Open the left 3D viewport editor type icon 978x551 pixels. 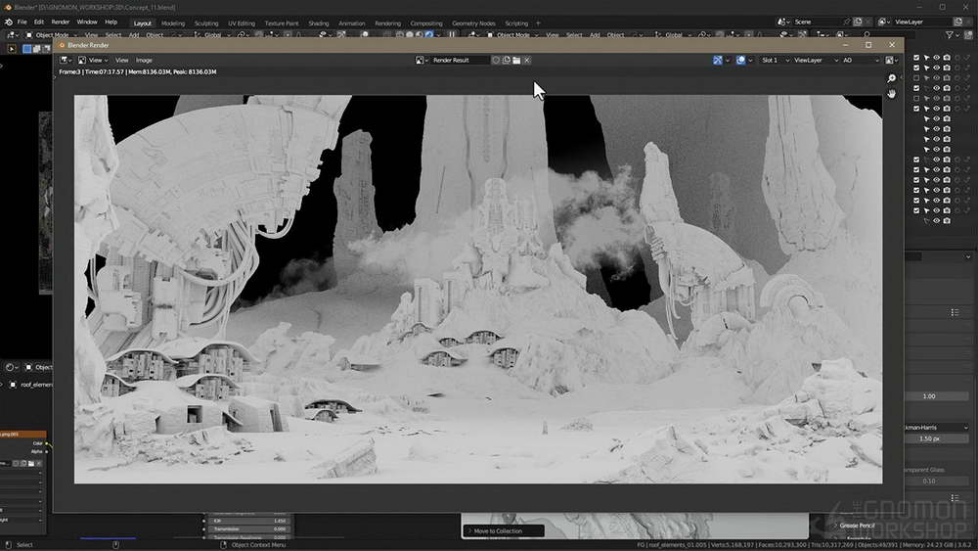(x=11, y=35)
